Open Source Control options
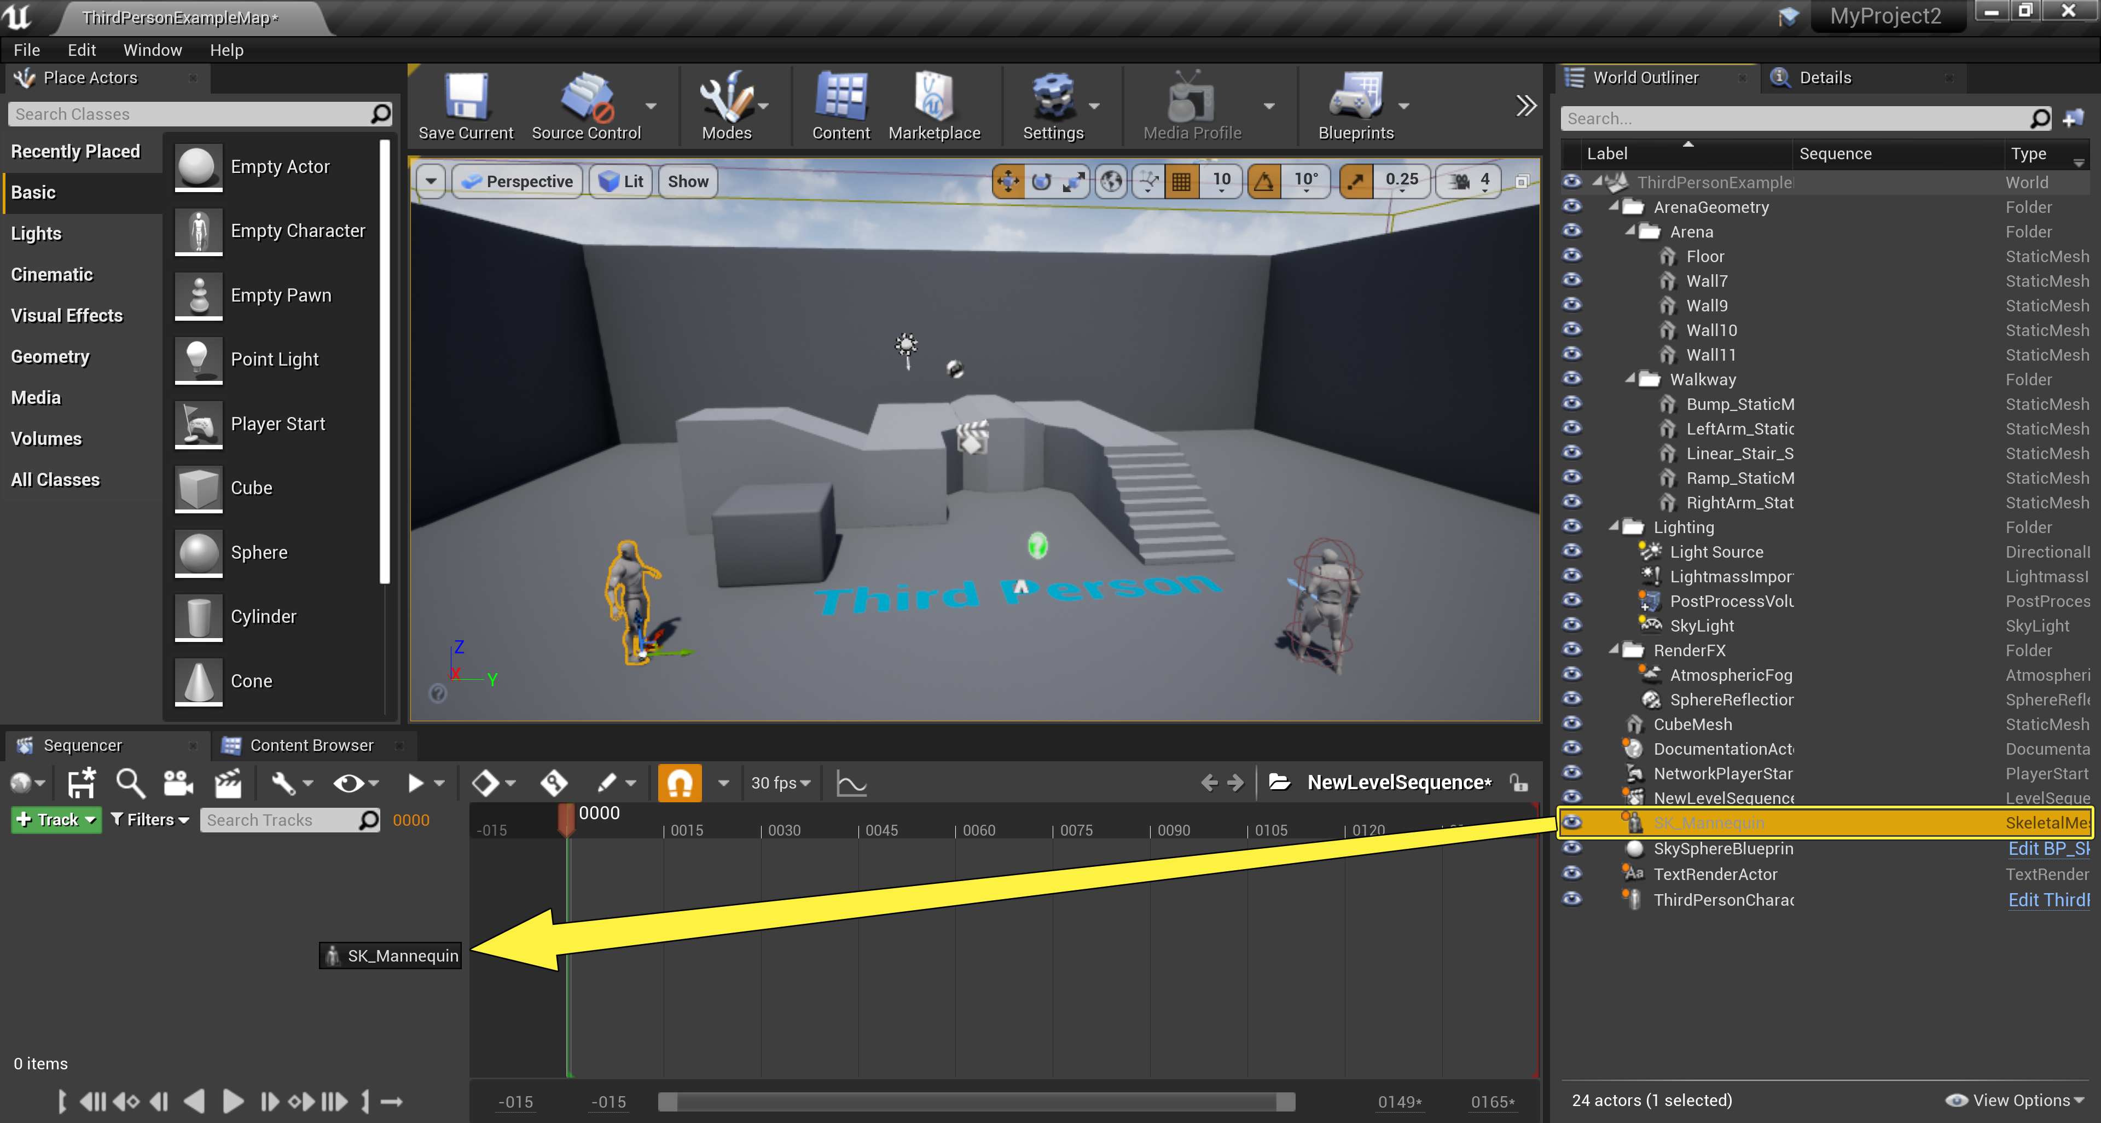Viewport: 2101px width, 1123px height. [x=650, y=107]
